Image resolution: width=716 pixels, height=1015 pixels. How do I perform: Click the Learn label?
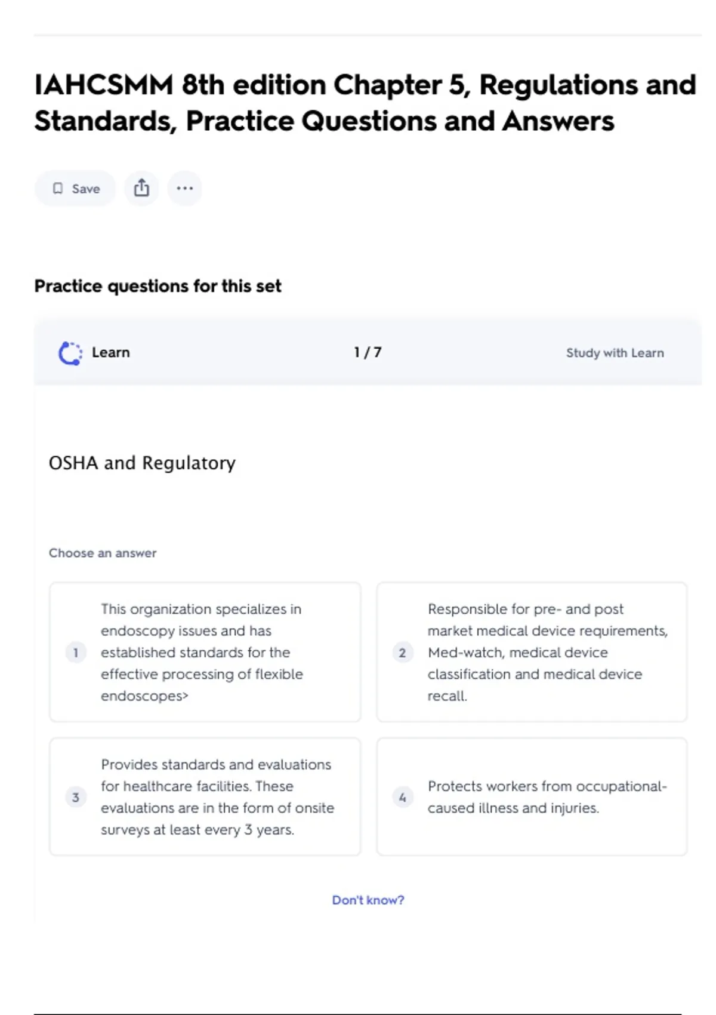(110, 353)
